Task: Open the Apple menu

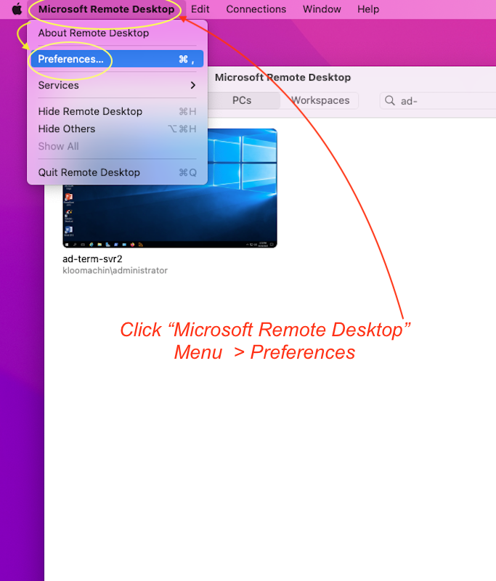Action: coord(17,9)
